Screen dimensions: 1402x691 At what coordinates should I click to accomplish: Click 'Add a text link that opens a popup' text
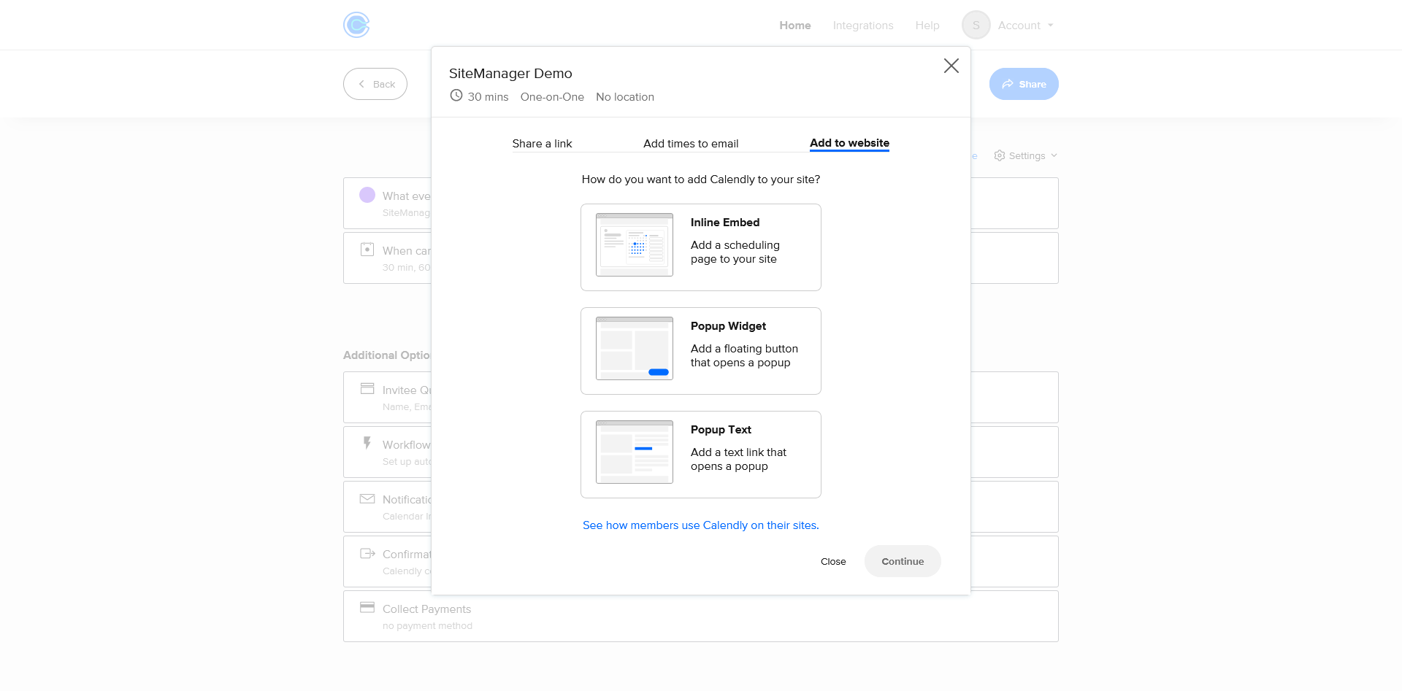tap(738, 459)
